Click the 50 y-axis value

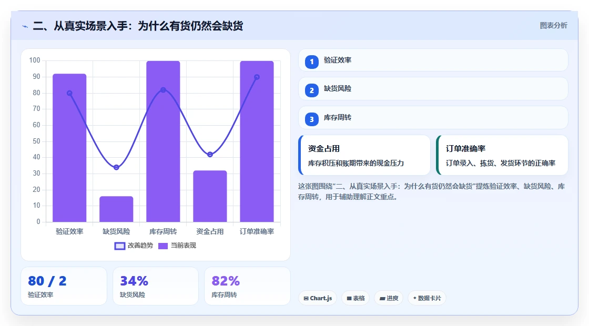pos(36,141)
